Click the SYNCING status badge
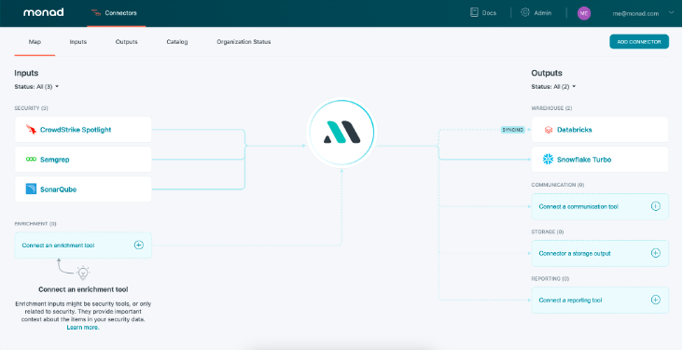Viewport: 683px width, 351px height. [512, 130]
